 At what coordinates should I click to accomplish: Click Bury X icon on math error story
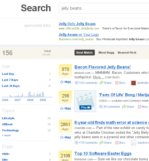[117, 143]
